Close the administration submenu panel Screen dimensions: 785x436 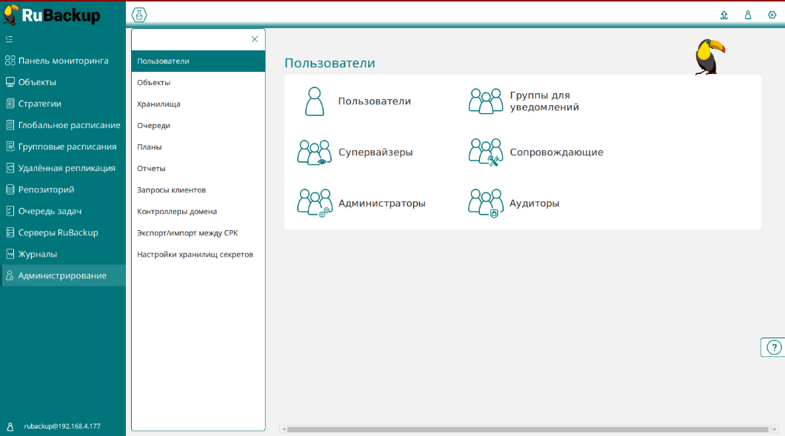tap(255, 39)
